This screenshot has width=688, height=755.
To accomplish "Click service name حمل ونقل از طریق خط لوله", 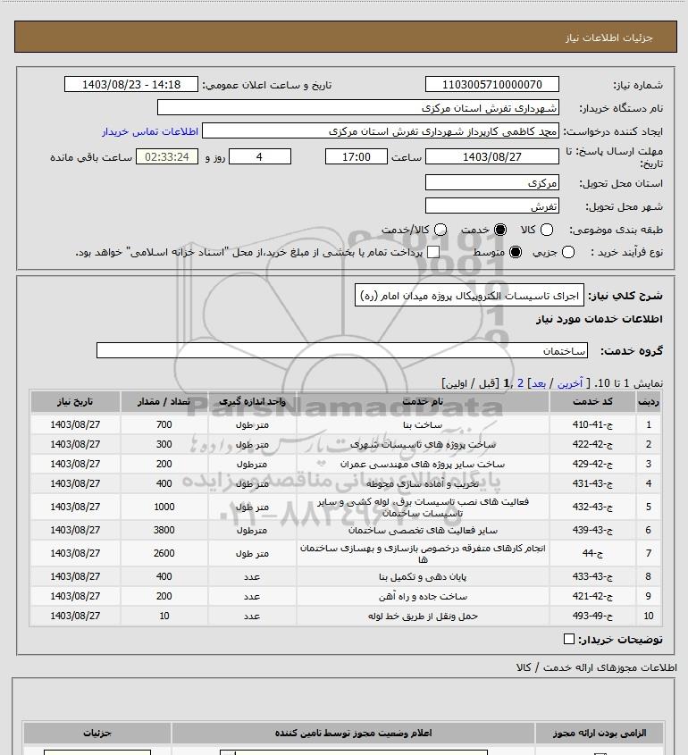I will (423, 616).
